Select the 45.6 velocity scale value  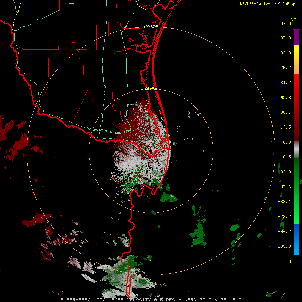286,97
